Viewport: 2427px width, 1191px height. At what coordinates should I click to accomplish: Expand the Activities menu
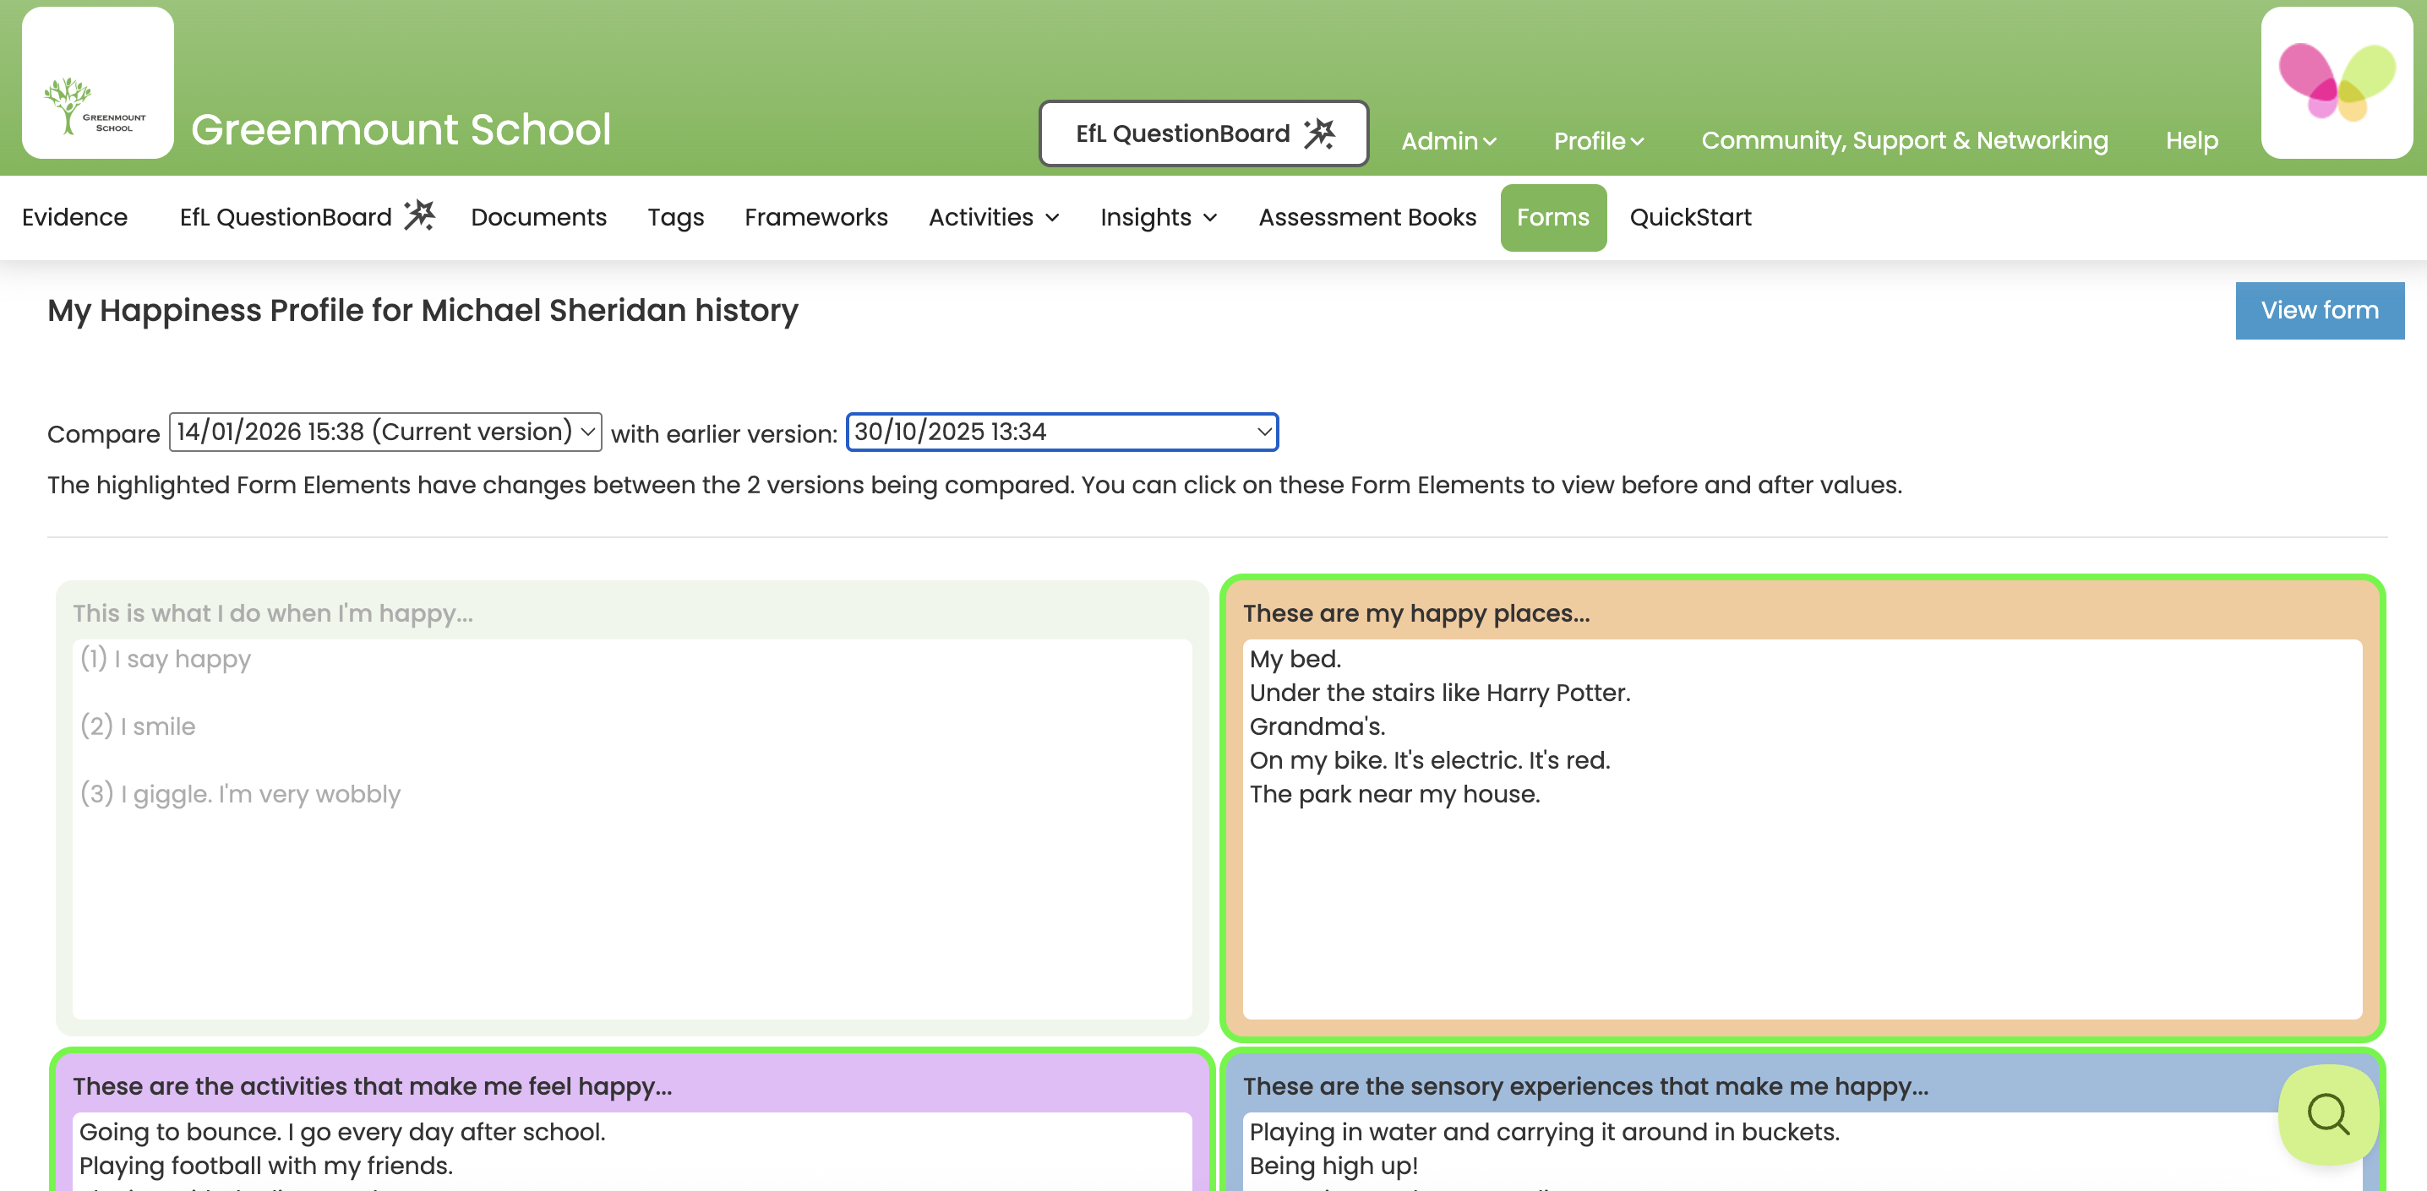[x=992, y=217]
